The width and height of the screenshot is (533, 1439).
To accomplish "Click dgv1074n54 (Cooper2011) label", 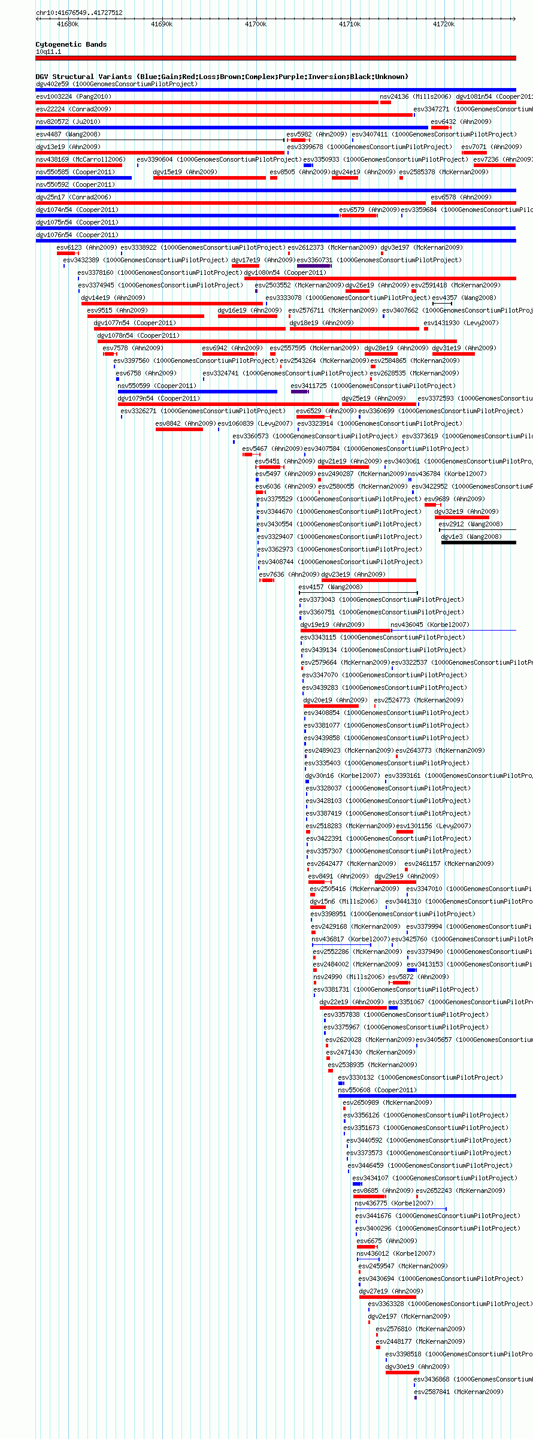I will click(77, 210).
